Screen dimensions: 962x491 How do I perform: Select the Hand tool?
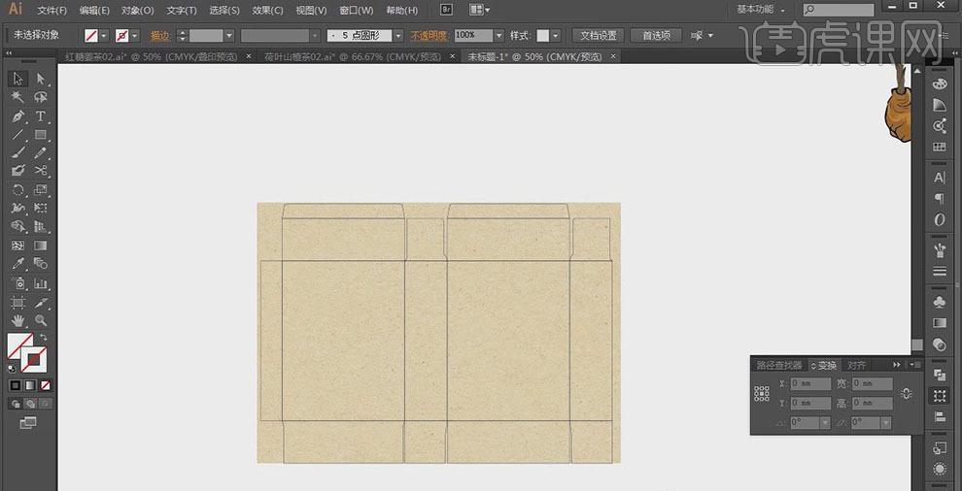(x=17, y=320)
